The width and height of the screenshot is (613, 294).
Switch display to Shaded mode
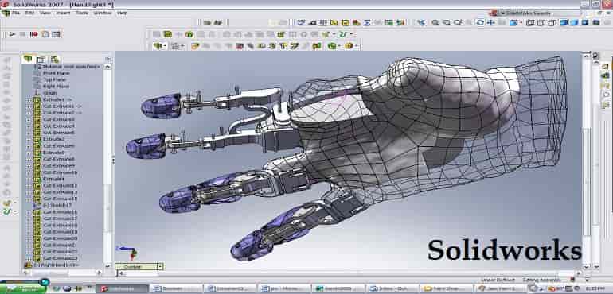tap(574, 22)
